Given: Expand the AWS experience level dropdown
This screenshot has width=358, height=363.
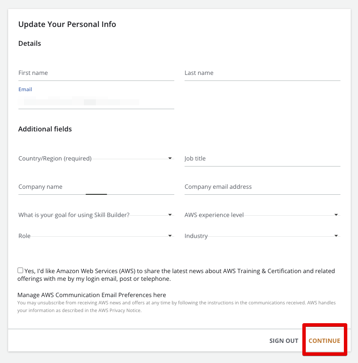Looking at the screenshot, I should pos(263,215).
